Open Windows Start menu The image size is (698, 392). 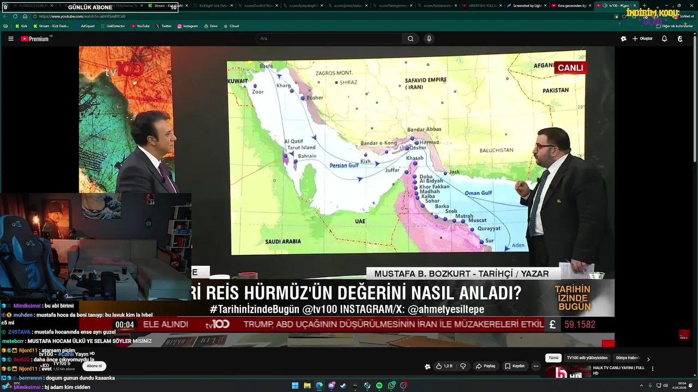295,385
